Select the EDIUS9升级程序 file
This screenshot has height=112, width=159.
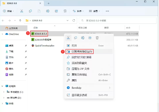(41, 40)
